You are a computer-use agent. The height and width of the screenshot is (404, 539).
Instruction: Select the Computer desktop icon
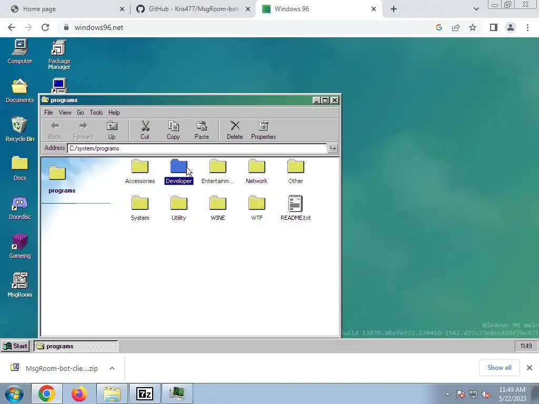point(20,52)
